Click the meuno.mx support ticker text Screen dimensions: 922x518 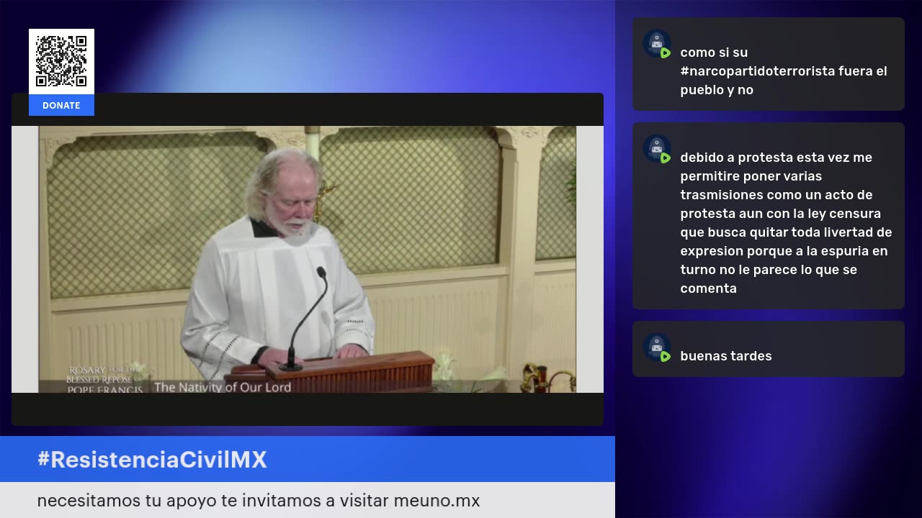pyautogui.click(x=259, y=501)
